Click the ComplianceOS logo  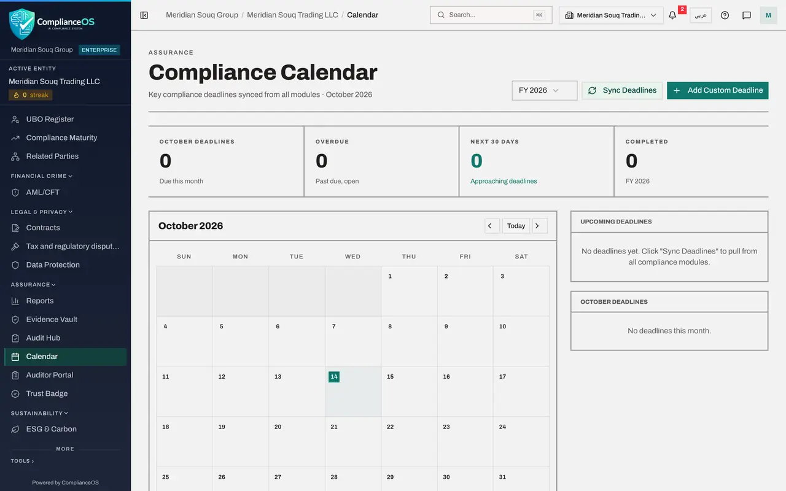[x=52, y=23]
